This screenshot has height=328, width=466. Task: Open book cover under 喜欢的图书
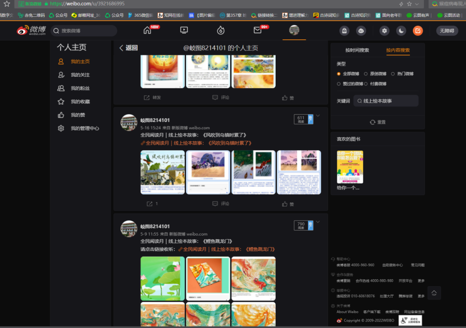point(350,167)
